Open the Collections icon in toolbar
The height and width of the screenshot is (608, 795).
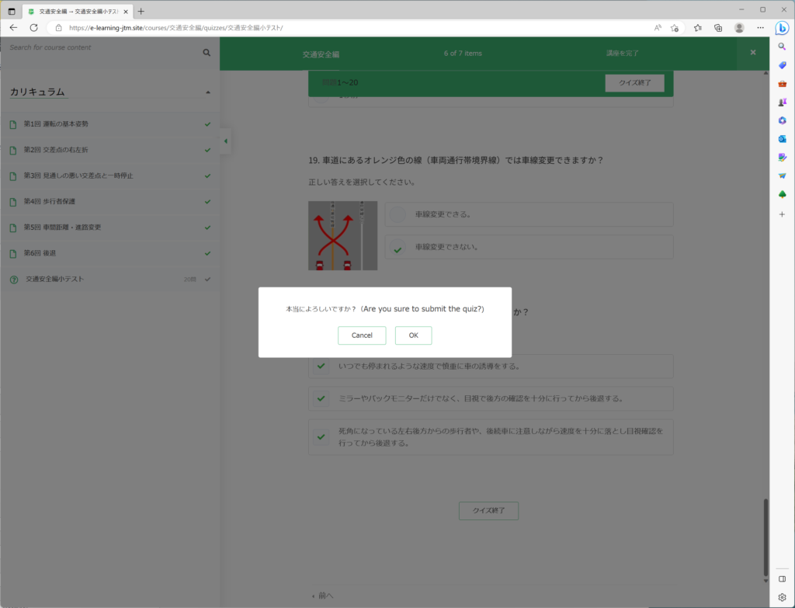tap(718, 27)
